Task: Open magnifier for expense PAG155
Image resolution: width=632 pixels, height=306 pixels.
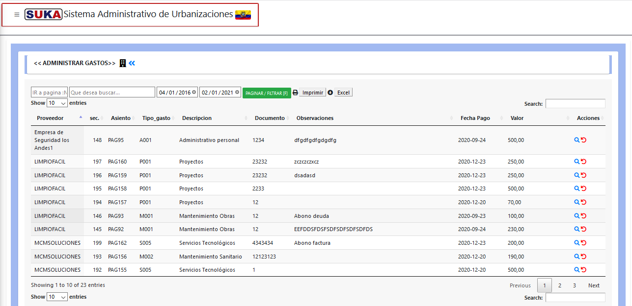Action: pyautogui.click(x=577, y=270)
